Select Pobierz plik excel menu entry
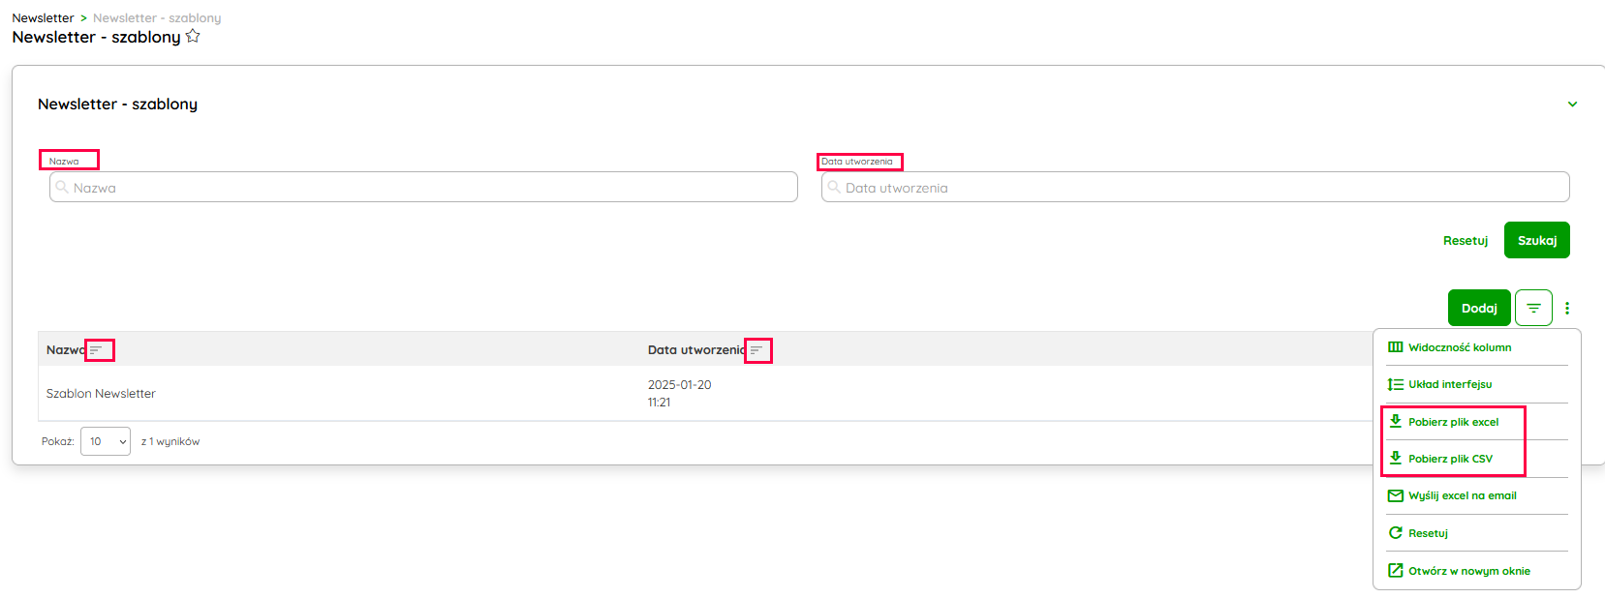This screenshot has height=598, width=1605. tap(1453, 422)
